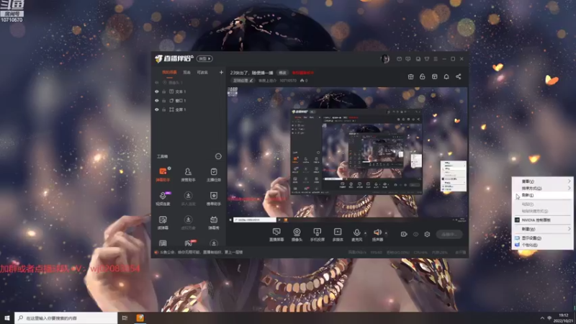The width and height of the screenshot is (576, 324).
Task: Toggle visibility eye of 全屏 1 source
Action: click(157, 109)
